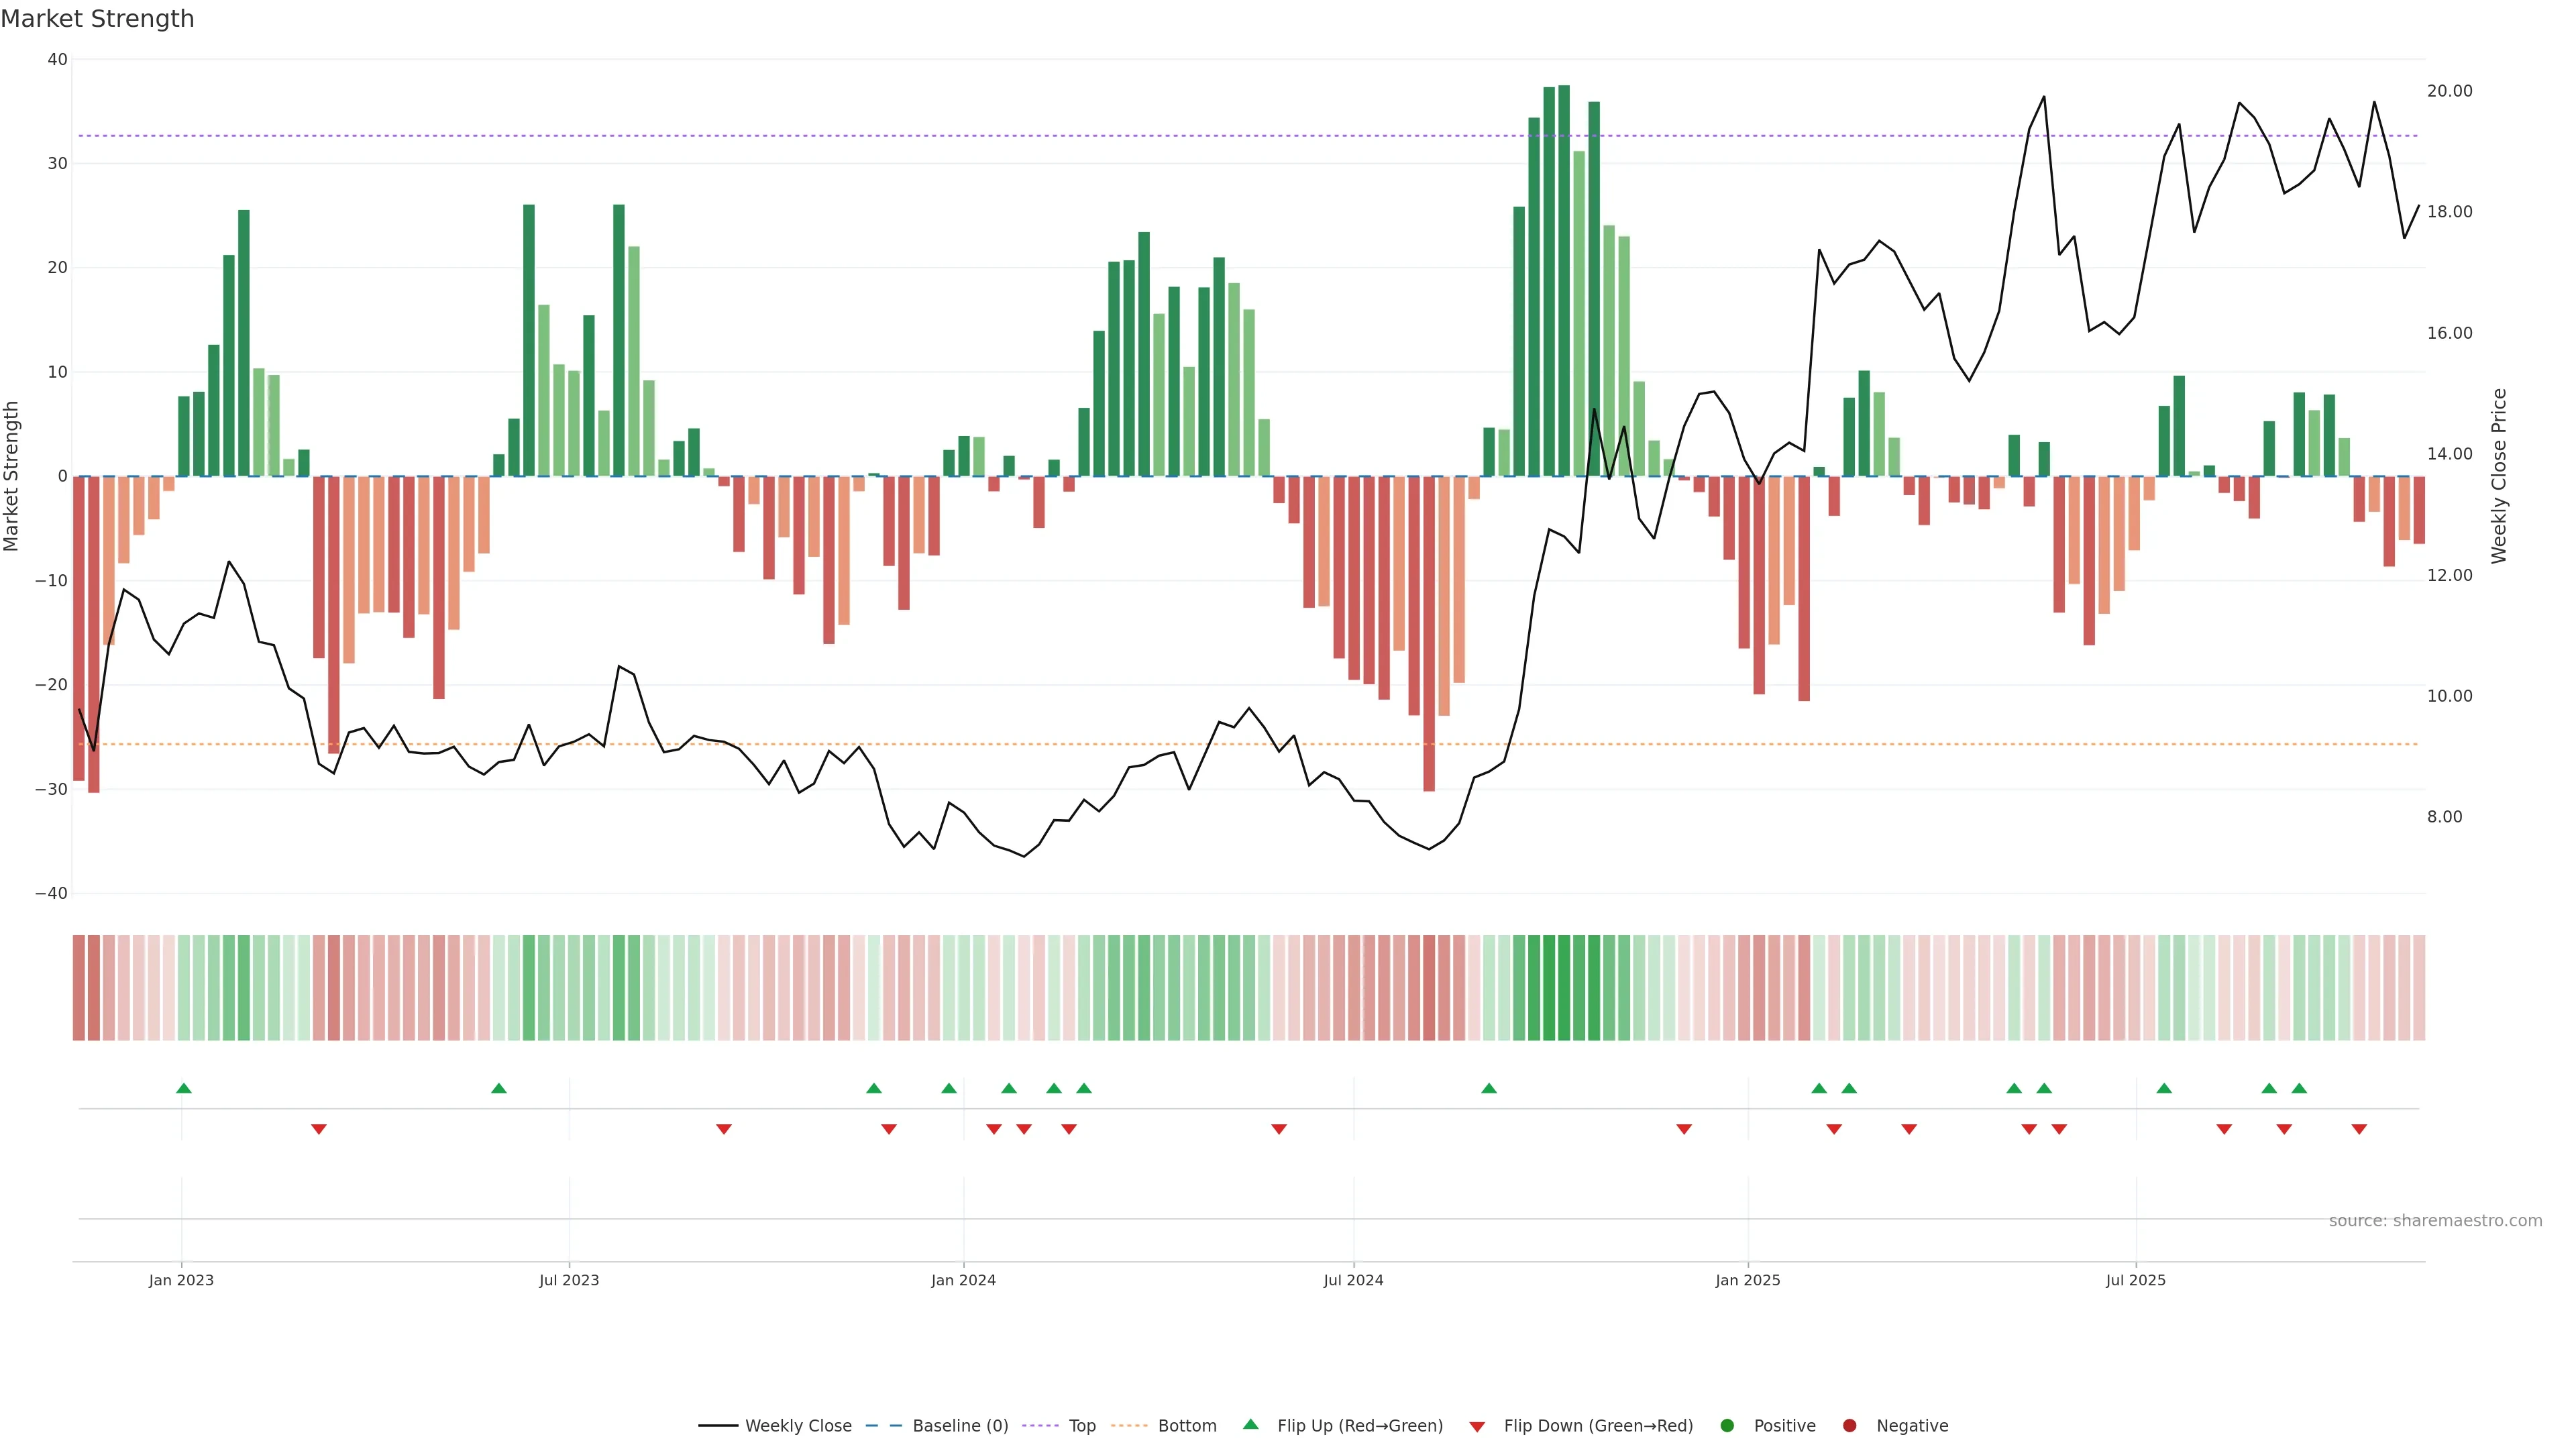Screen dimensions: 2576x1449
Task: Click the dark red Negative legend circle
Action: pos(1849,1426)
